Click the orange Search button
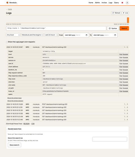 tap(124, 28)
